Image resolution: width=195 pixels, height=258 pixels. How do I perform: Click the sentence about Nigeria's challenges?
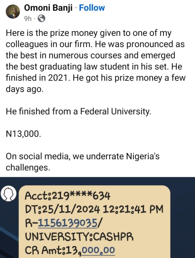83,162
